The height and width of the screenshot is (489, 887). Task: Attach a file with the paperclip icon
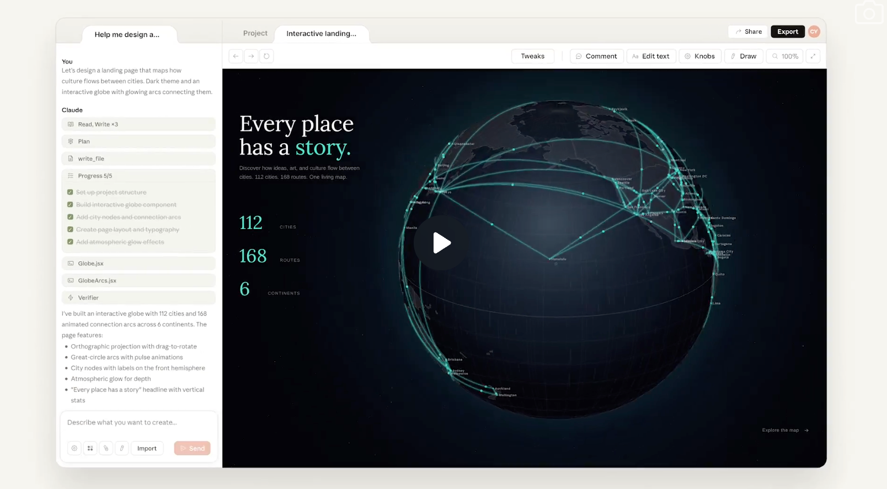(106, 448)
